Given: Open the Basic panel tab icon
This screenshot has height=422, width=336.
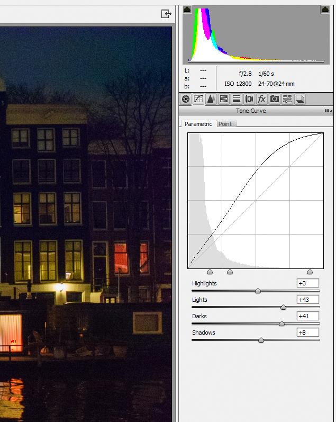Looking at the screenshot, I should (x=186, y=99).
